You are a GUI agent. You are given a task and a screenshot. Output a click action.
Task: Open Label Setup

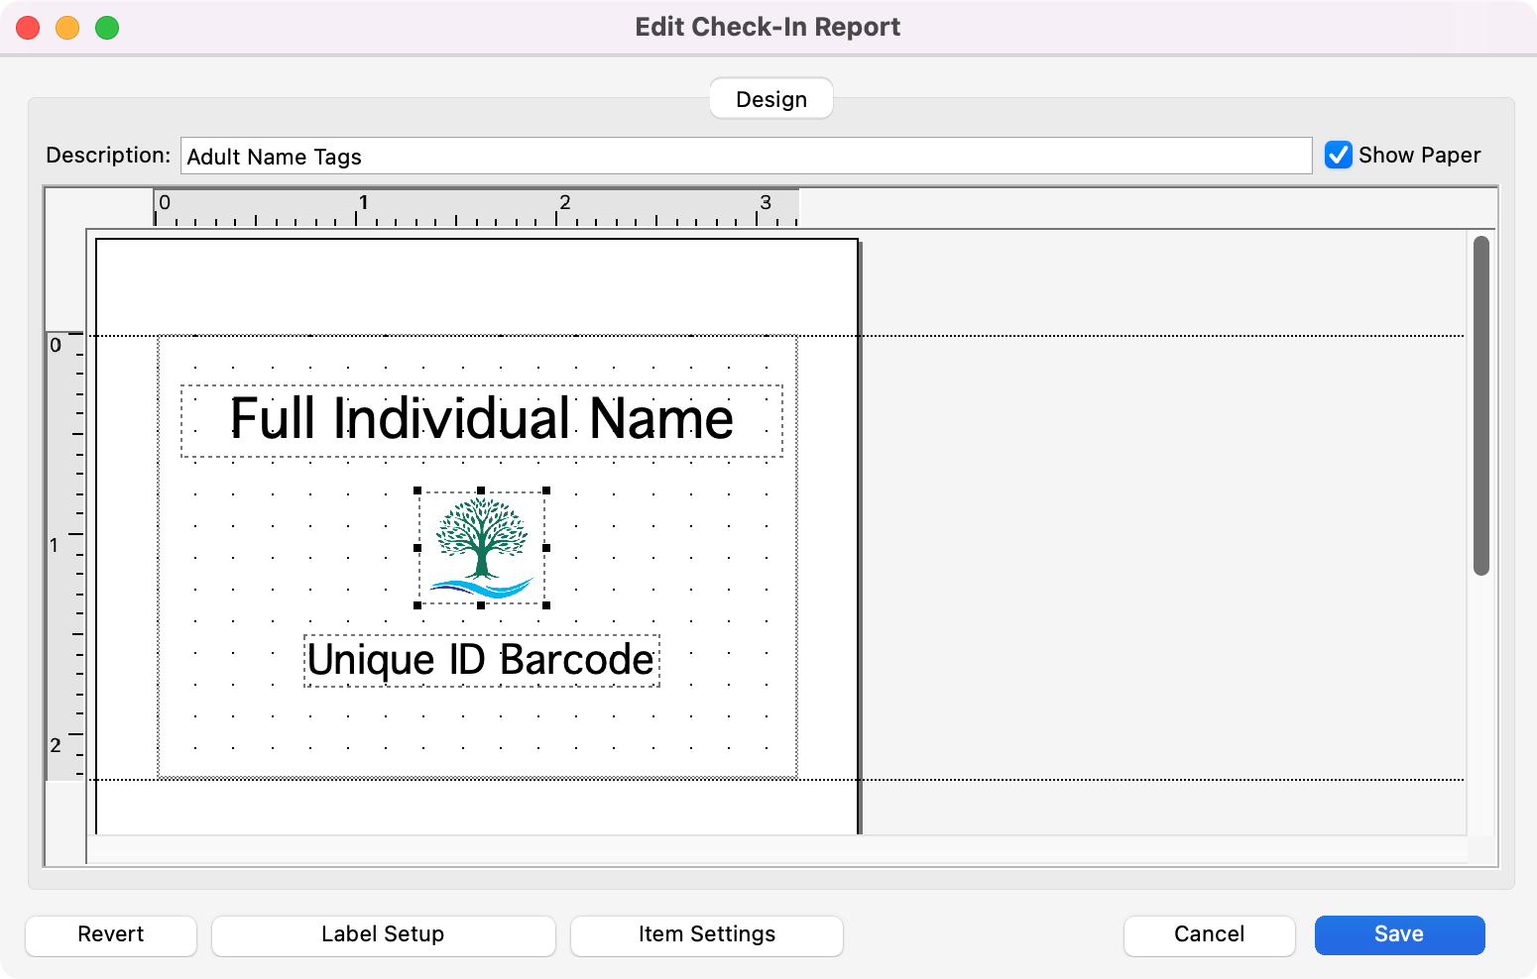(383, 934)
